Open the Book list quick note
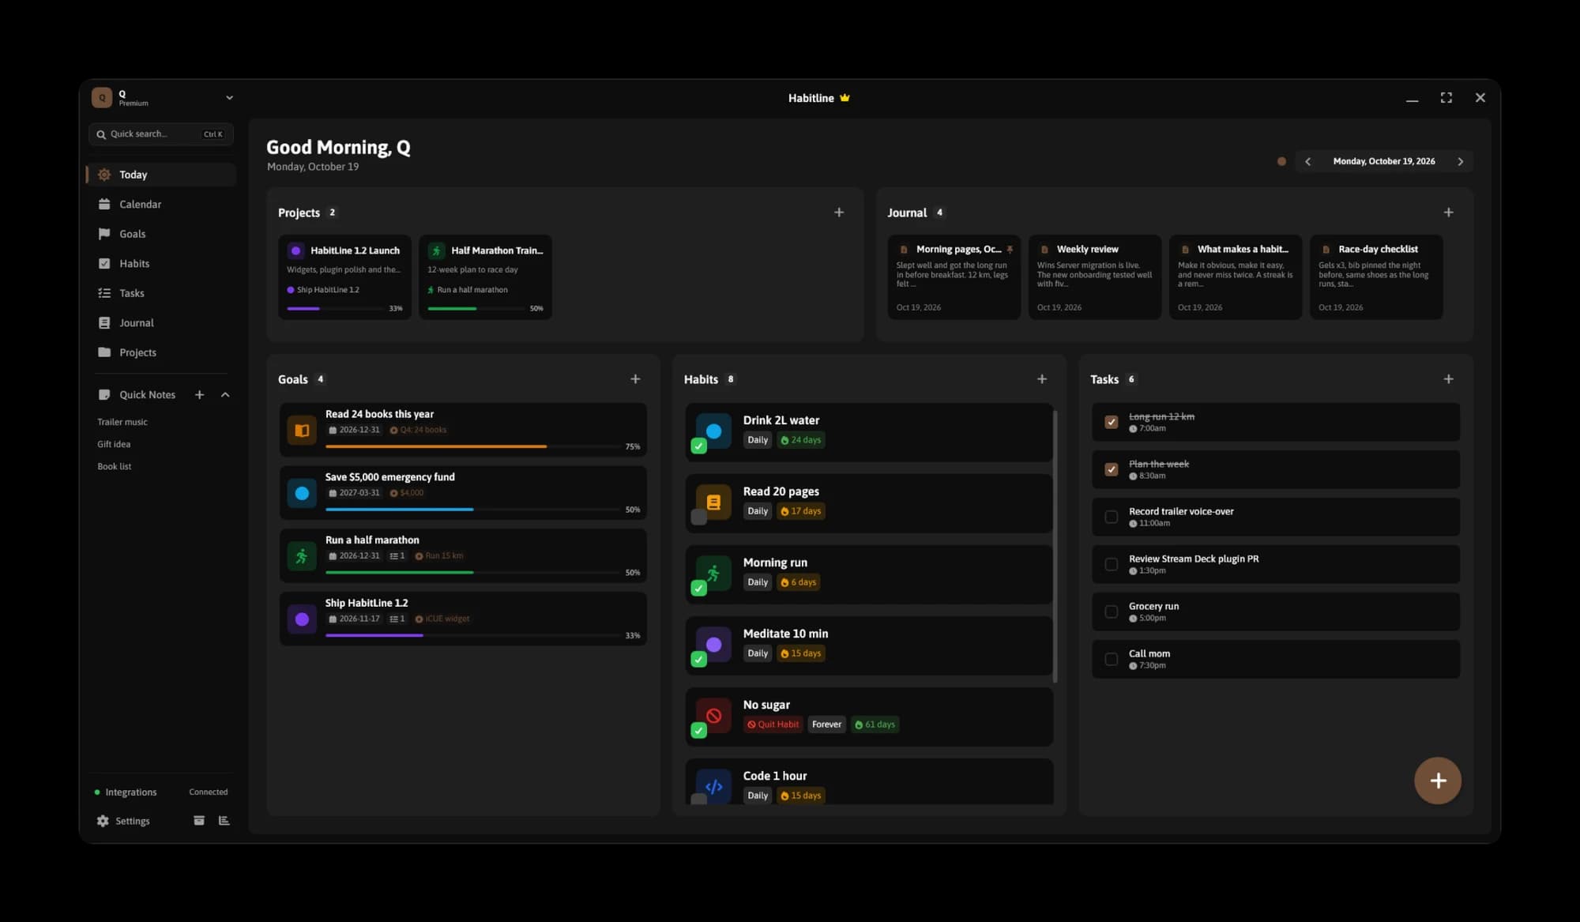This screenshot has width=1580, height=922. (x=115, y=466)
